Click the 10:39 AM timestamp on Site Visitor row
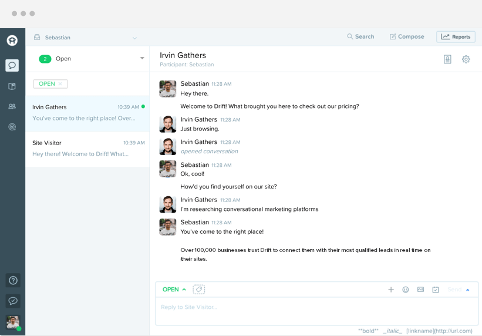 pos(134,143)
